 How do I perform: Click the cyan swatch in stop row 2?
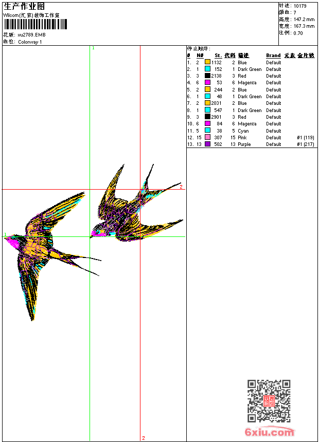tap(207, 69)
